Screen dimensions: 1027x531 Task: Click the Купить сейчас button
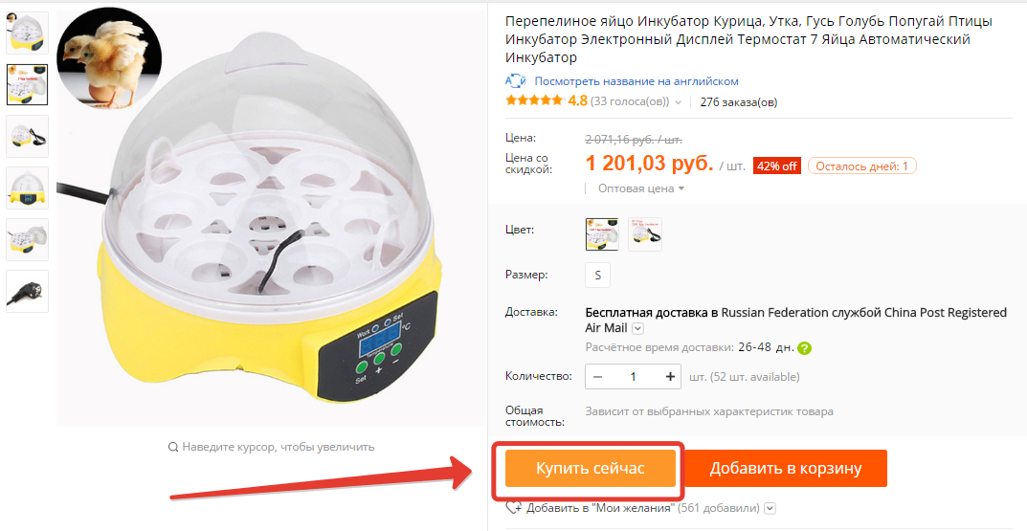pos(591,468)
